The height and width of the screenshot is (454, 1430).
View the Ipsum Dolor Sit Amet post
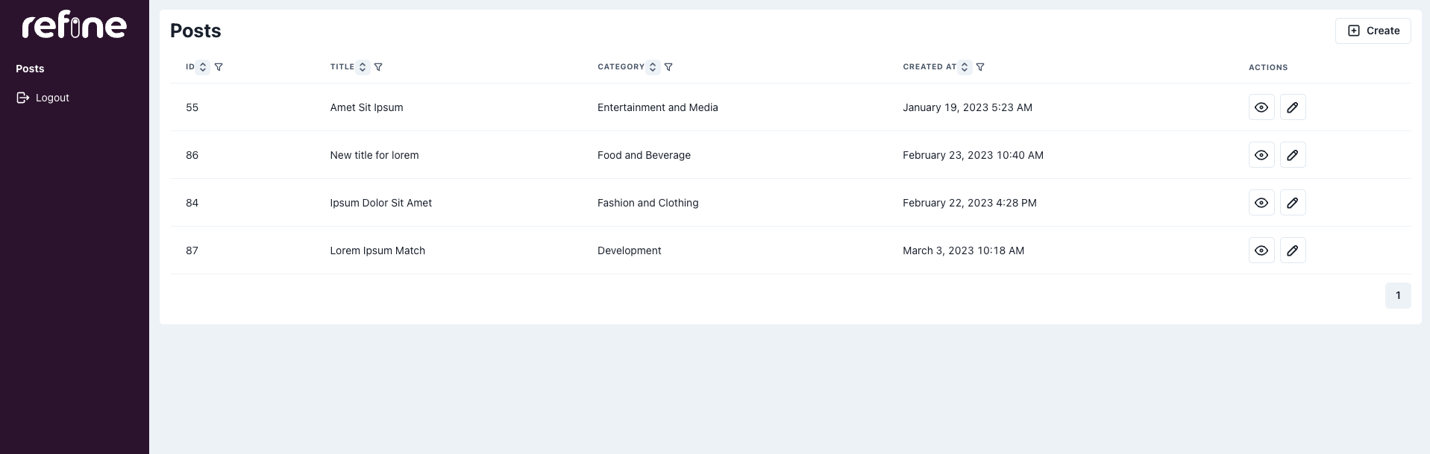click(x=1261, y=203)
